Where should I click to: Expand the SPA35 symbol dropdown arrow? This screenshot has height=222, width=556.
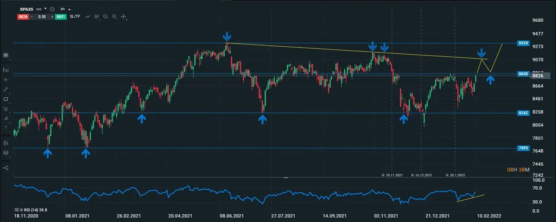(45, 9)
